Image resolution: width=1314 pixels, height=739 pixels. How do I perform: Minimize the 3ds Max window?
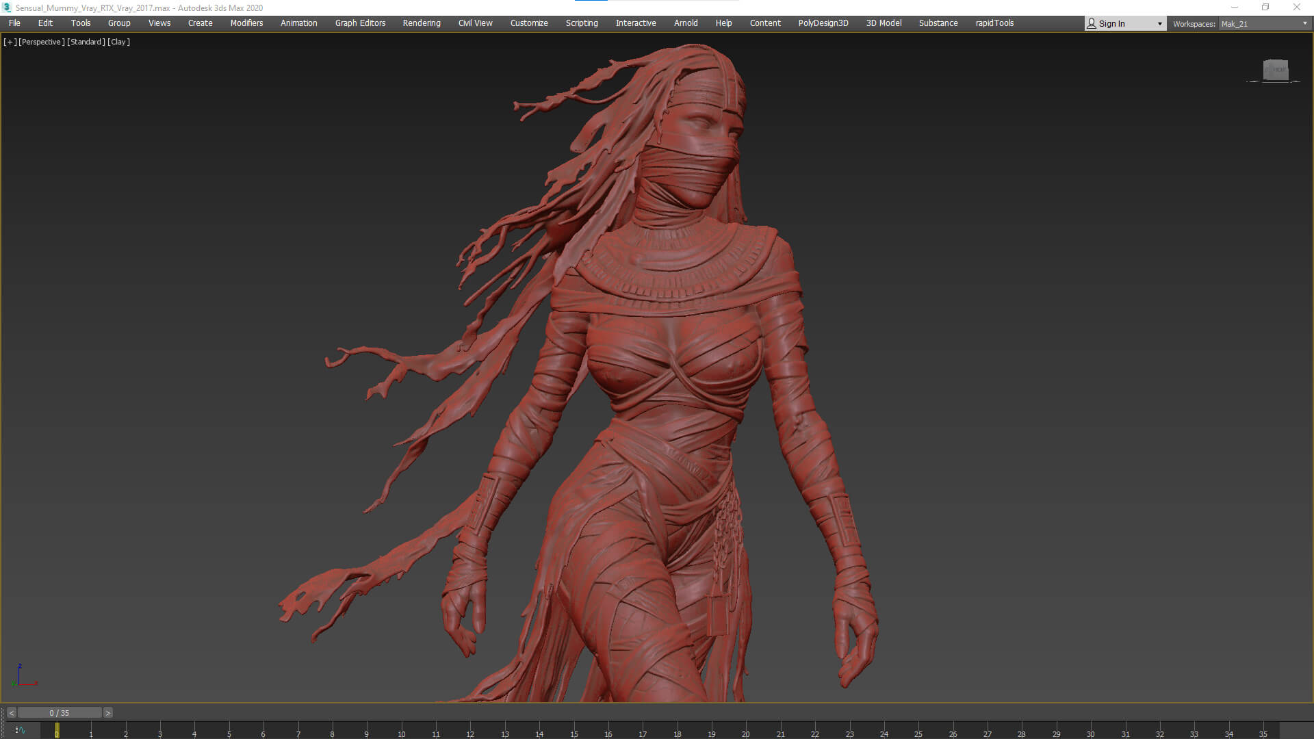pyautogui.click(x=1235, y=8)
